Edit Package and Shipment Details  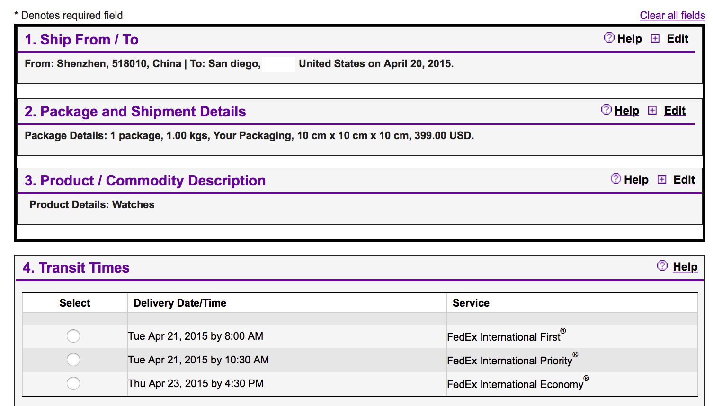click(x=675, y=111)
